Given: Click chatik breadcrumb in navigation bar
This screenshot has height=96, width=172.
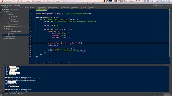Looking at the screenshot, I should pos(3,5).
